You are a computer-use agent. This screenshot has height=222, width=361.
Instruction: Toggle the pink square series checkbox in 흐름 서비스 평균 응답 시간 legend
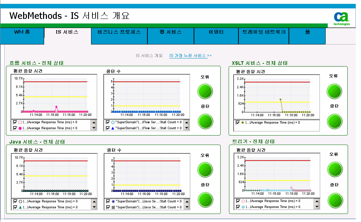tap(15, 122)
